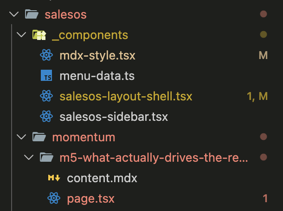Viewport: 283px width, 211px height.
Task: Open salesos-sidebar.tsx from the file tree
Action: click(114, 117)
